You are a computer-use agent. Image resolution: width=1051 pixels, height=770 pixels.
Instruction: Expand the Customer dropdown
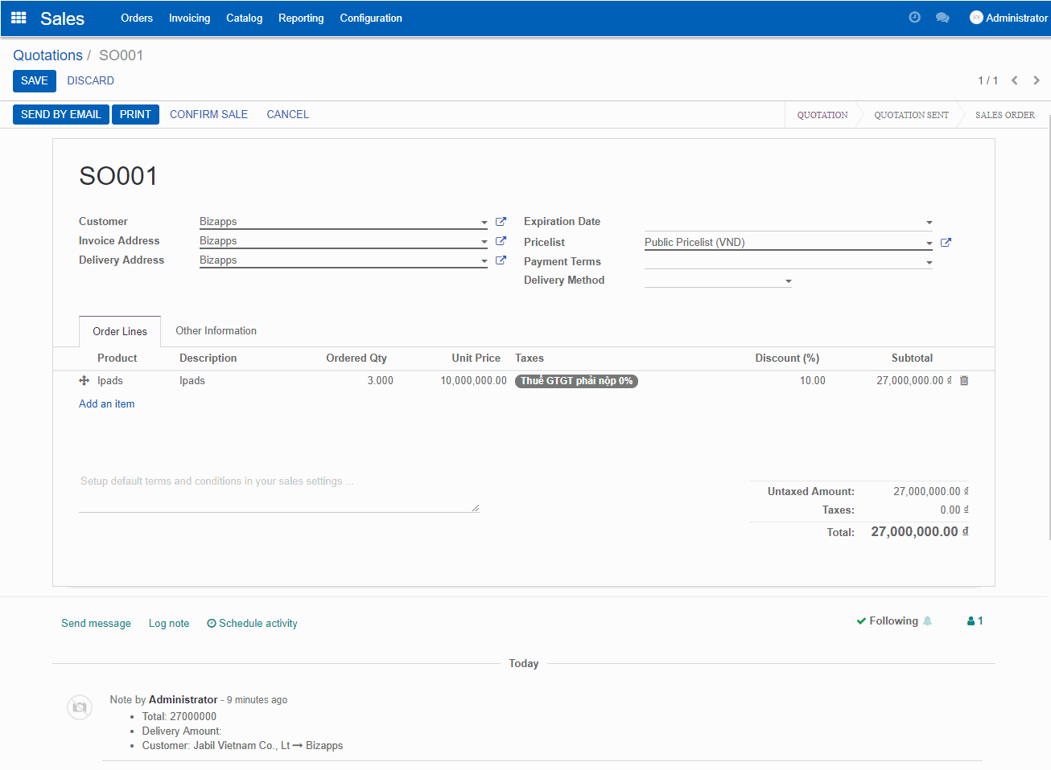[x=484, y=223]
